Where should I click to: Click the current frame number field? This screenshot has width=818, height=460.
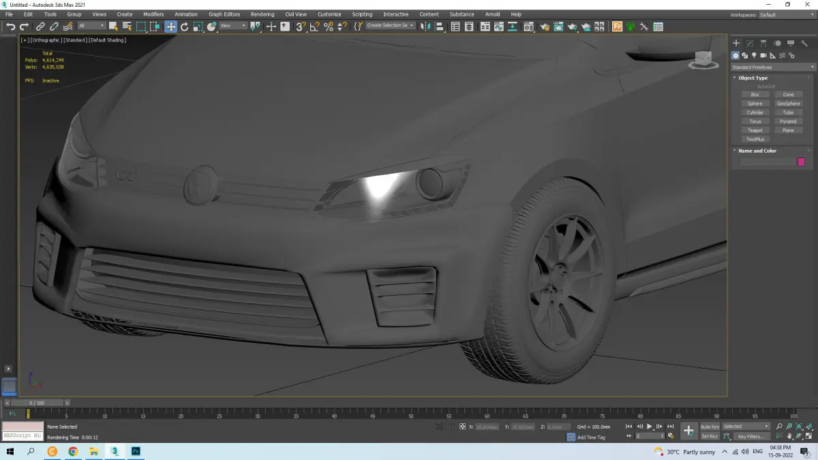650,436
